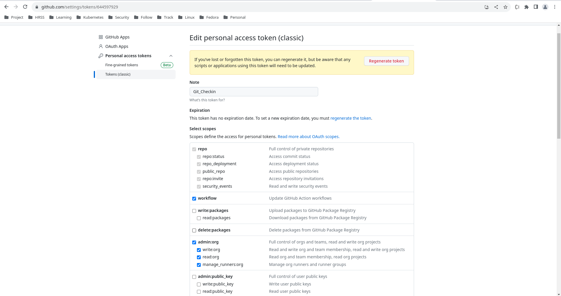The image size is (561, 296).
Task: Open the browser extensions puzzle icon
Action: point(527,7)
